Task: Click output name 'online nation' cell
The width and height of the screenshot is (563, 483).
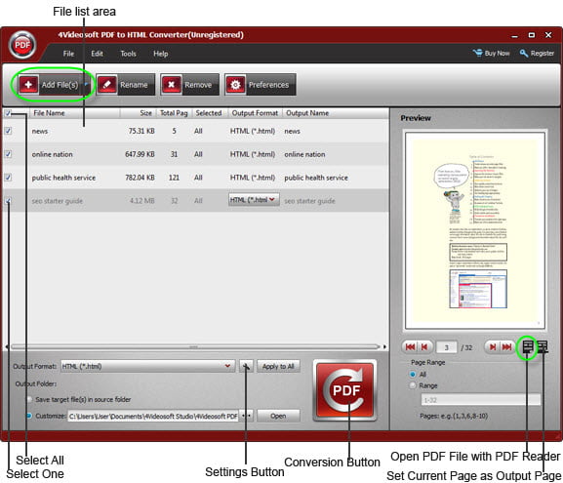Action: tap(304, 154)
